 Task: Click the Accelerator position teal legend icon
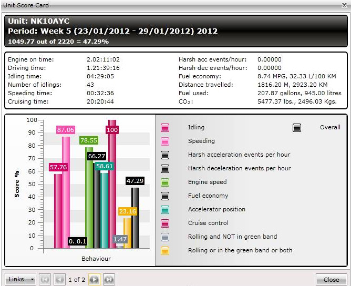[165, 210]
